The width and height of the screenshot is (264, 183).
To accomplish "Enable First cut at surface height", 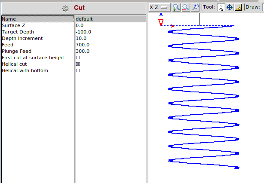I will tap(78, 58).
